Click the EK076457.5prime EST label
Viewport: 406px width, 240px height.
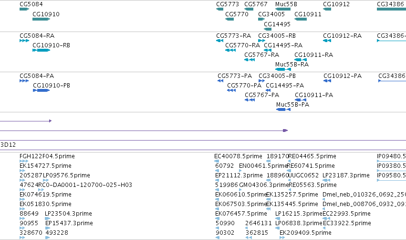coord(241,214)
